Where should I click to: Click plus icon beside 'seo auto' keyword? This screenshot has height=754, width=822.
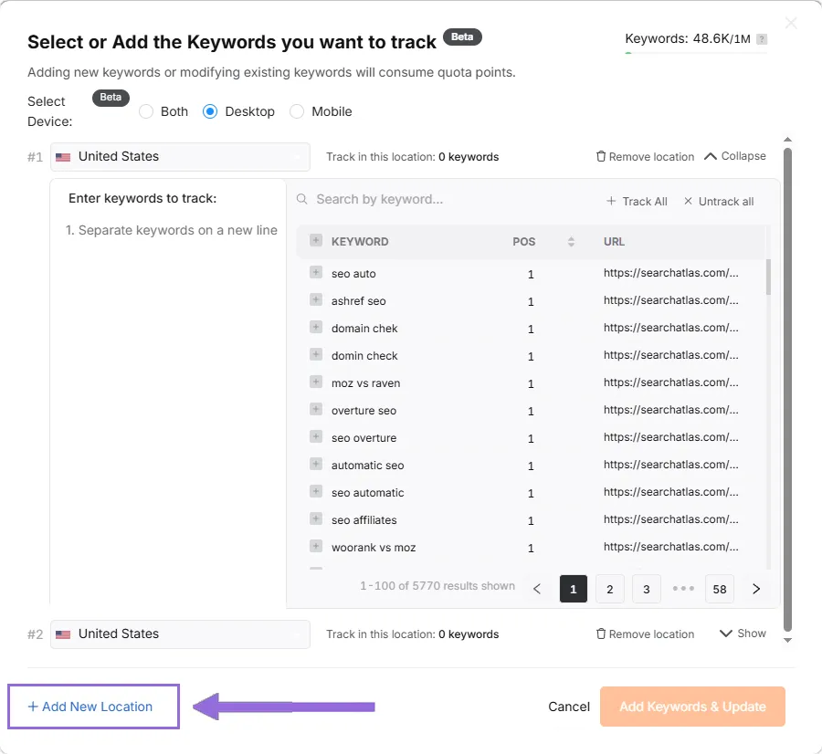click(x=316, y=272)
